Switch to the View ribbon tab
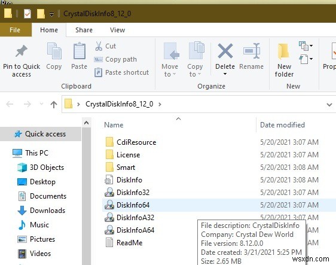 pyautogui.click(x=117, y=30)
